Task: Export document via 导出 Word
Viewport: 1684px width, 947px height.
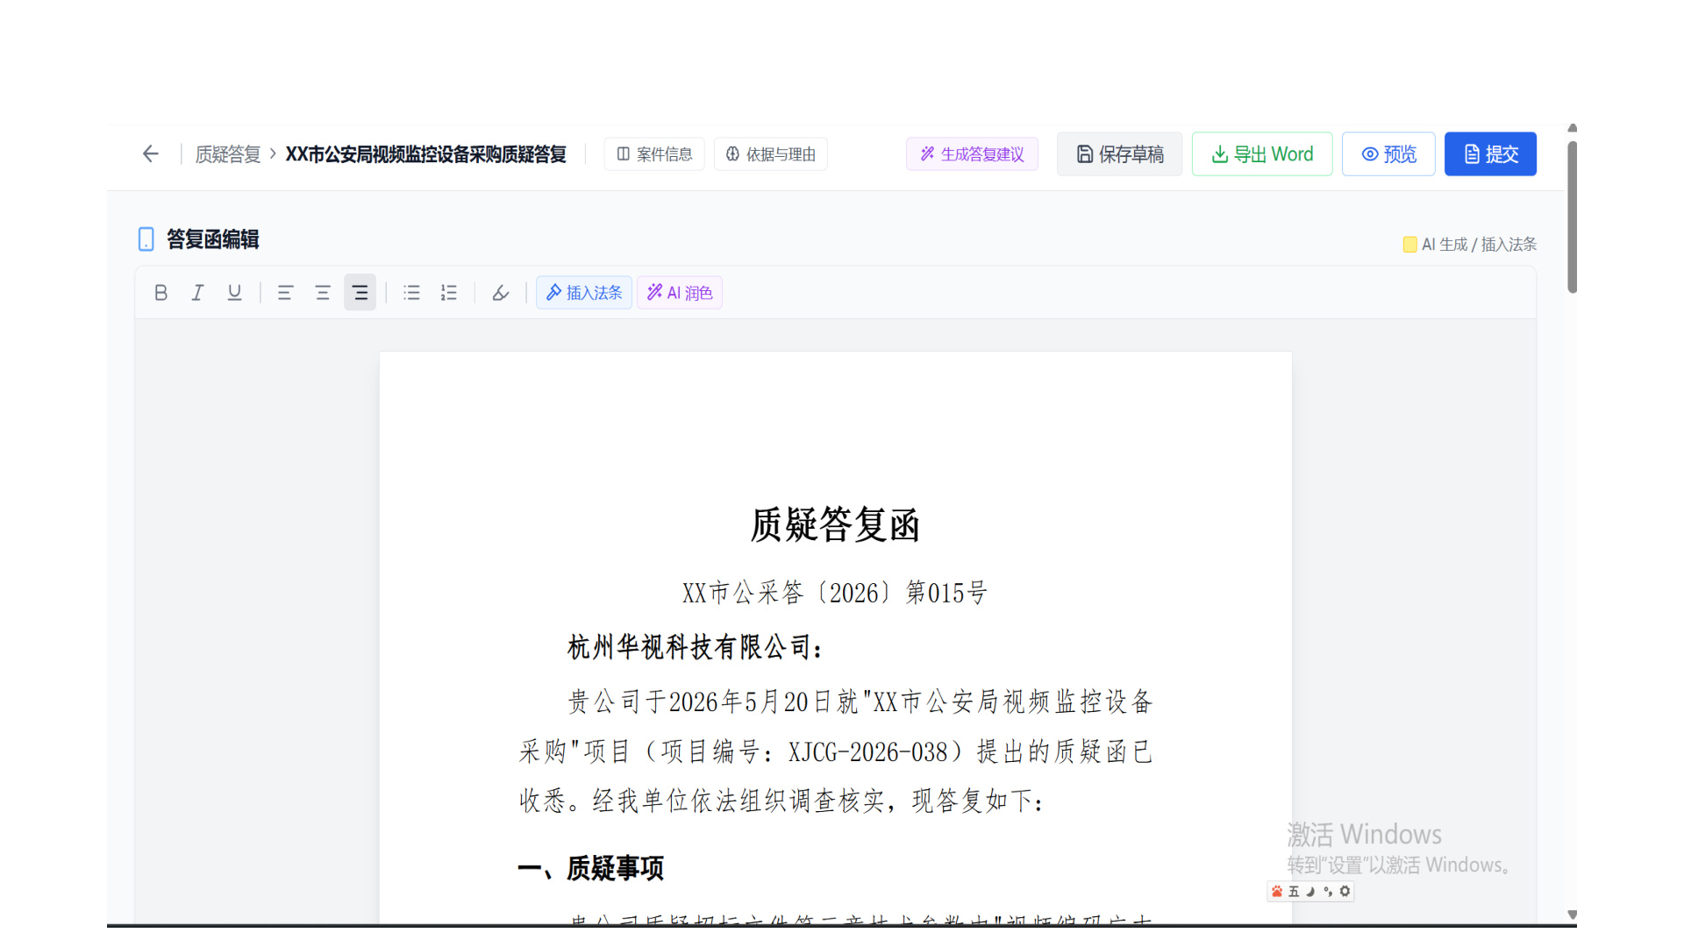Action: 1262,154
